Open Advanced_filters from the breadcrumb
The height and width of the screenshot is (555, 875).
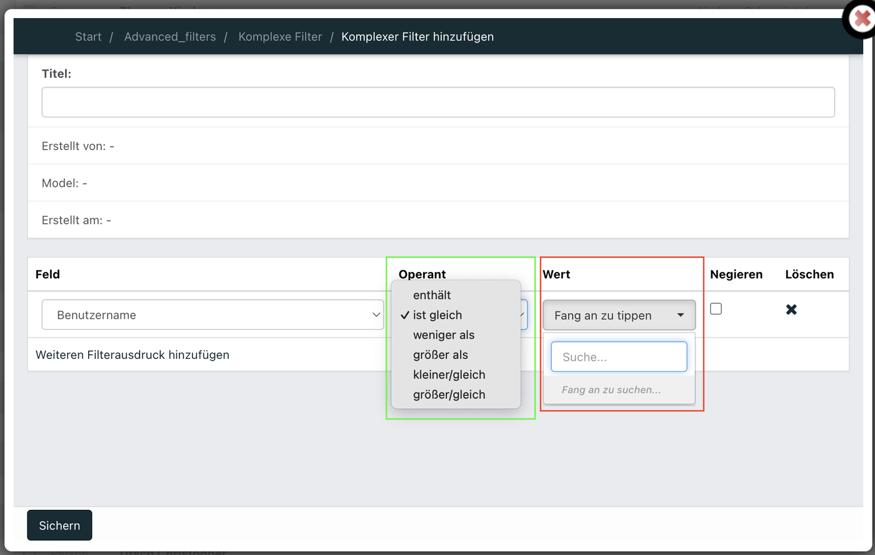[x=169, y=36]
